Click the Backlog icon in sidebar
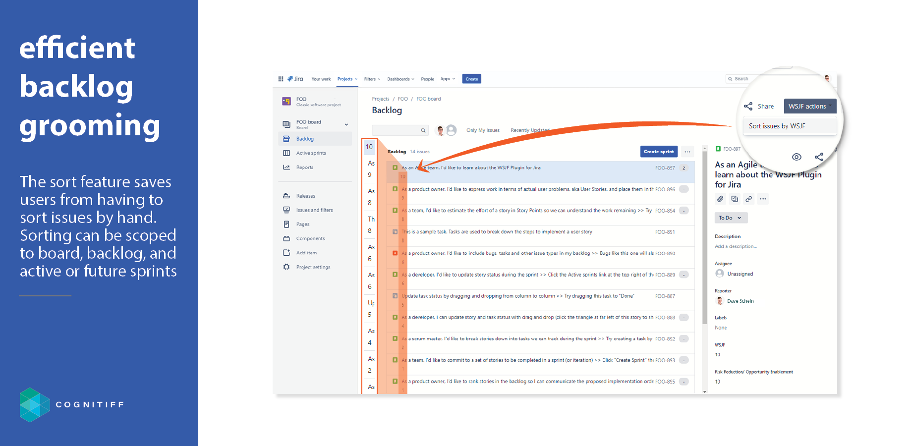Viewport: 912px width, 446px height. (286, 139)
